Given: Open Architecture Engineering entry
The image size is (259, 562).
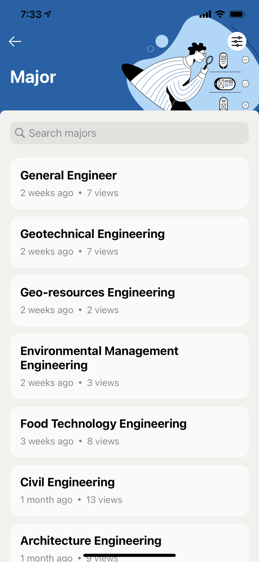Looking at the screenshot, I should point(129,543).
